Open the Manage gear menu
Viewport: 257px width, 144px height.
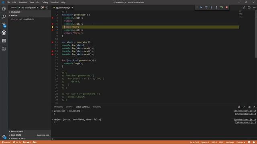(4, 137)
